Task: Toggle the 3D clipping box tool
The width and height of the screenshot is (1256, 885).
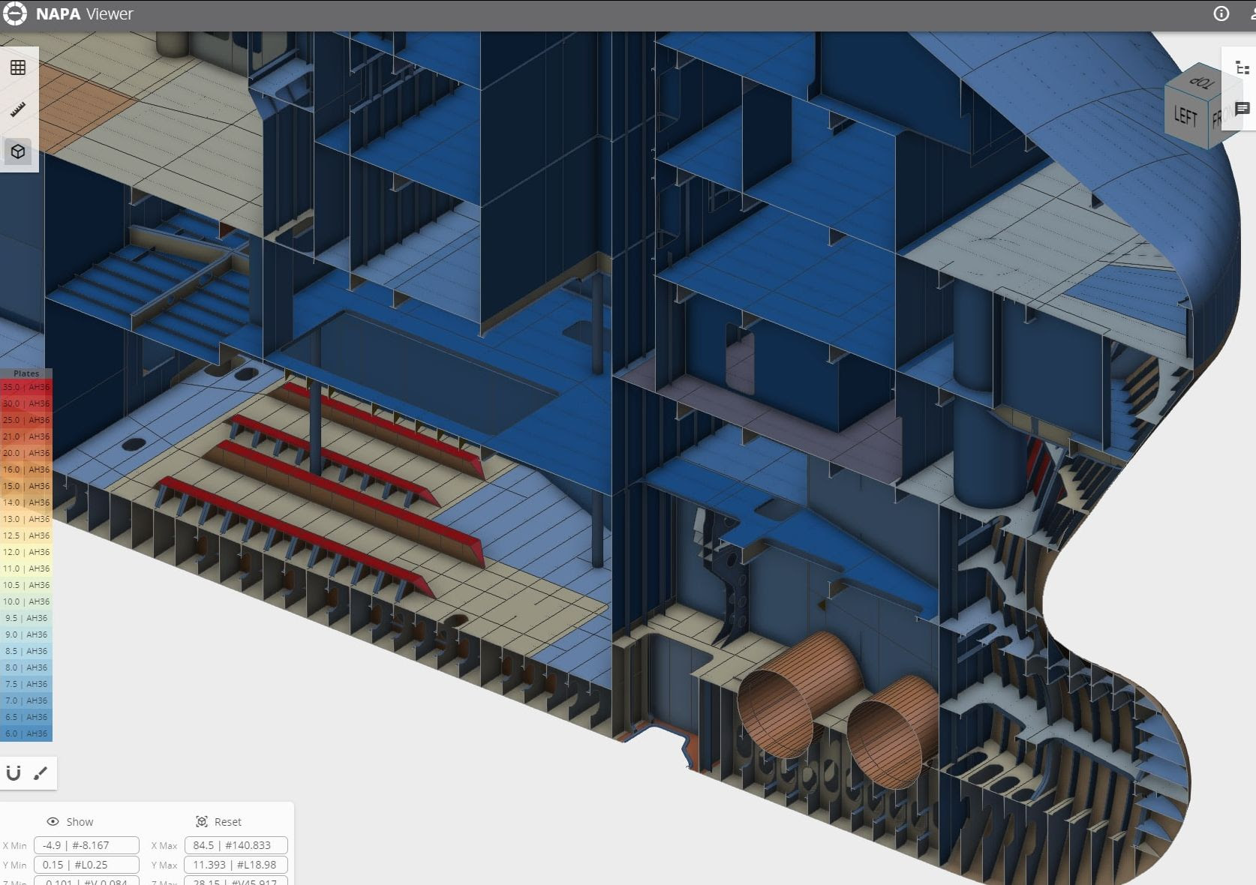Action: (18, 151)
